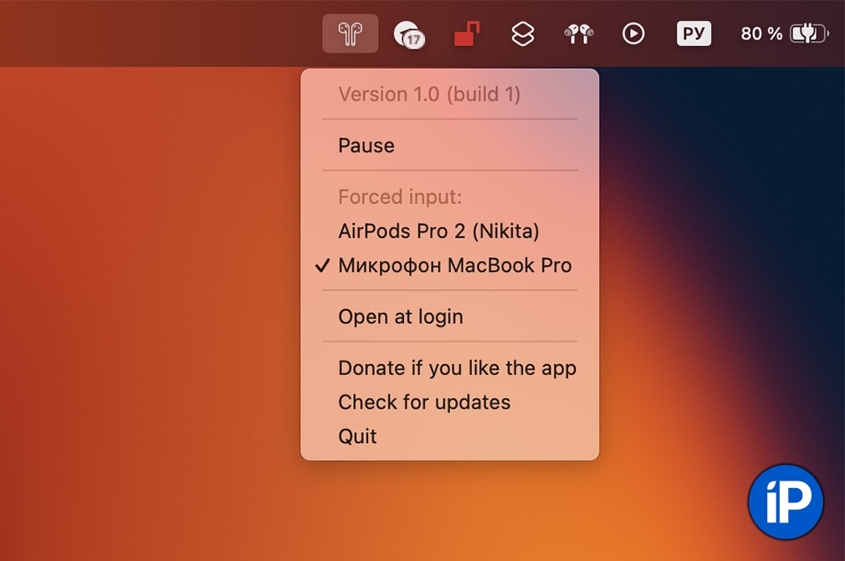This screenshot has height=561, width=845.
Task: Open the battery status at 80 %
Action: point(785,33)
